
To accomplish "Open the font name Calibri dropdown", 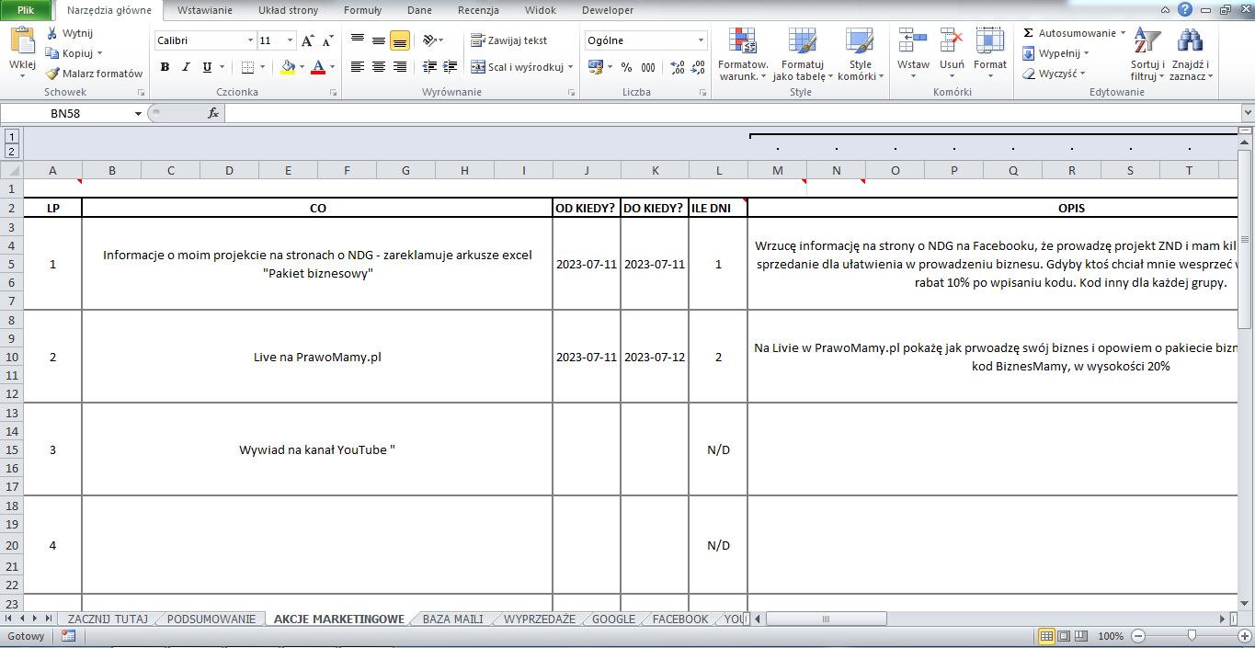I will click(x=250, y=40).
